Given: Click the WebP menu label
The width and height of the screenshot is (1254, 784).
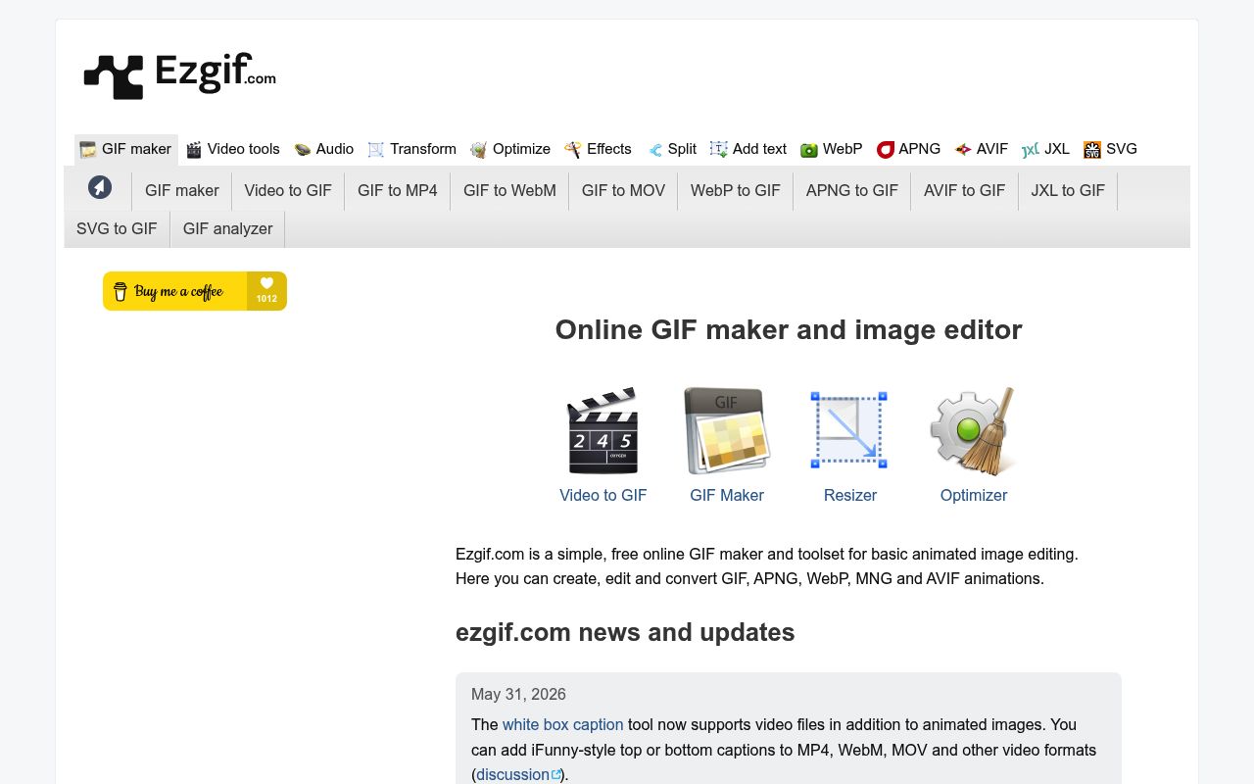Looking at the screenshot, I should [x=843, y=149].
